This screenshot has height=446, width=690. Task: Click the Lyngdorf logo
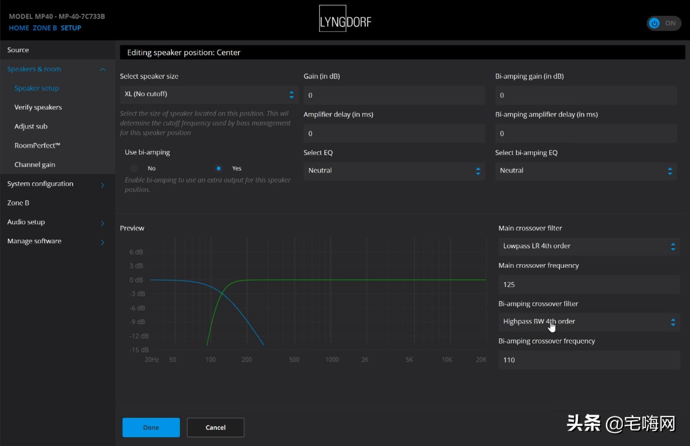tap(345, 19)
